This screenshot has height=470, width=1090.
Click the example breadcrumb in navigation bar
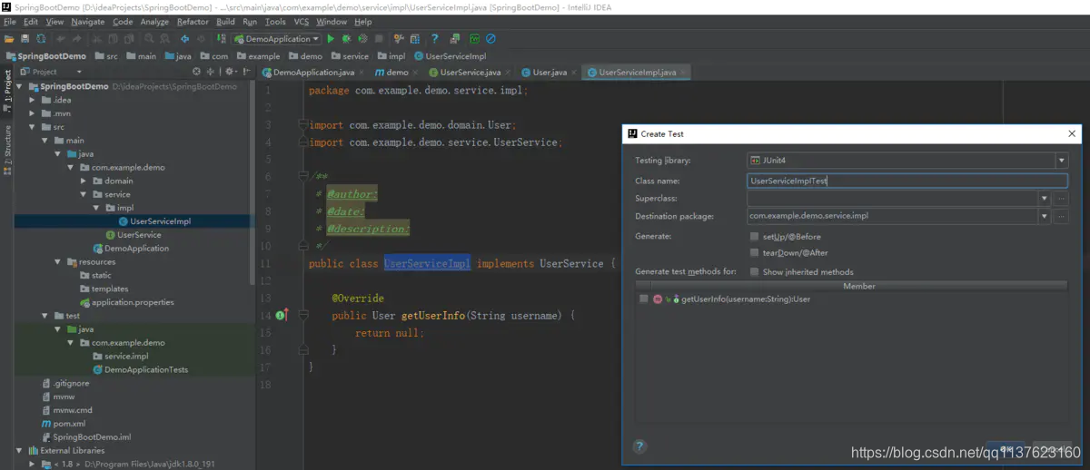pyautogui.click(x=257, y=56)
